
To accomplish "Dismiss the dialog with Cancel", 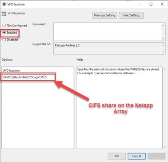I will (136, 156).
